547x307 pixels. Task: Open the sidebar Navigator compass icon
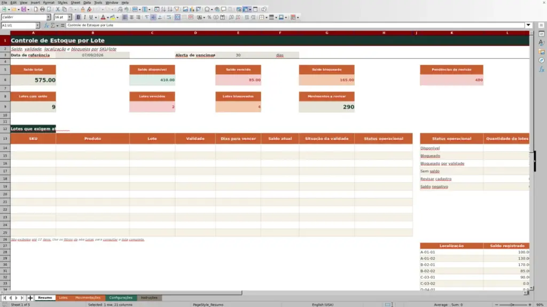(x=542, y=61)
